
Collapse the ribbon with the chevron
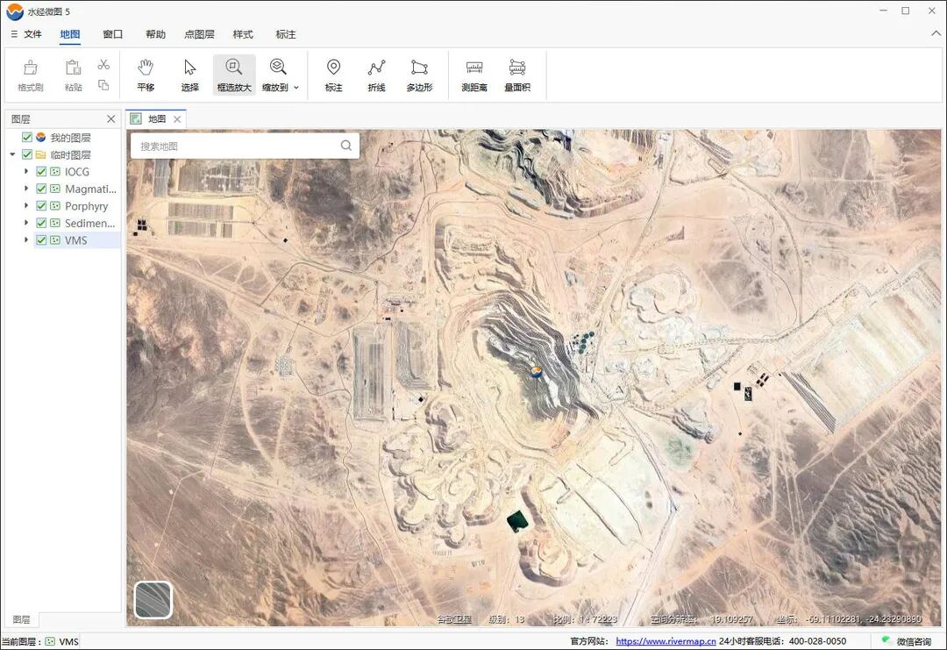point(936,34)
